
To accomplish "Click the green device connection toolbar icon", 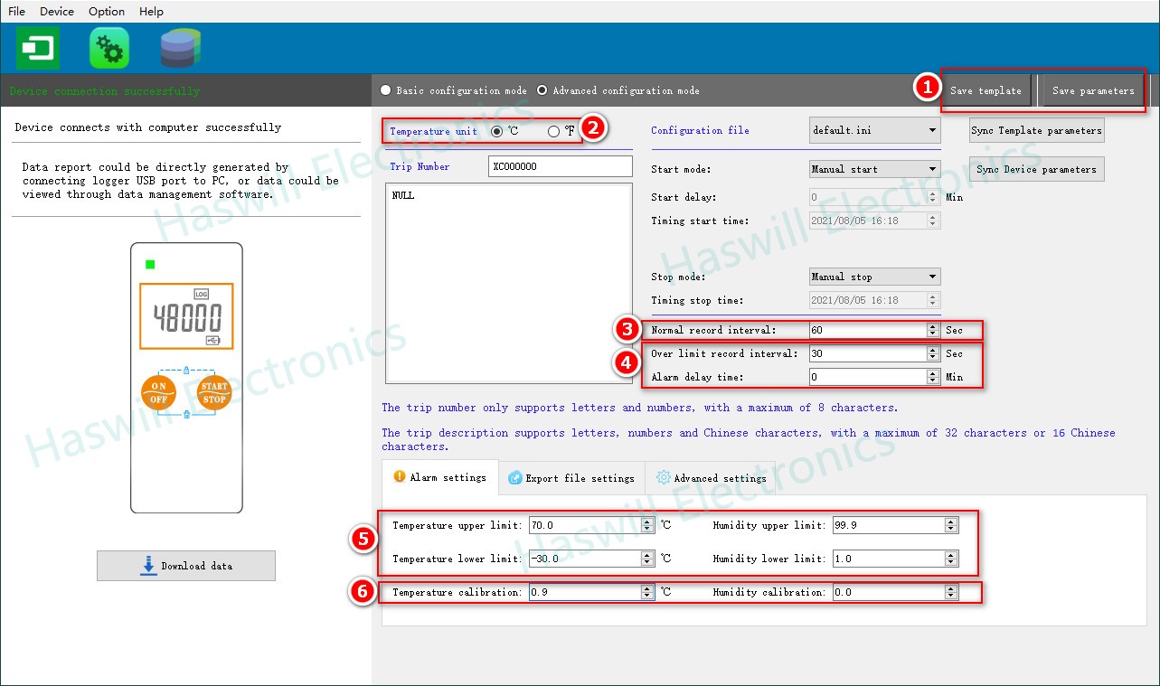I will (x=38, y=48).
